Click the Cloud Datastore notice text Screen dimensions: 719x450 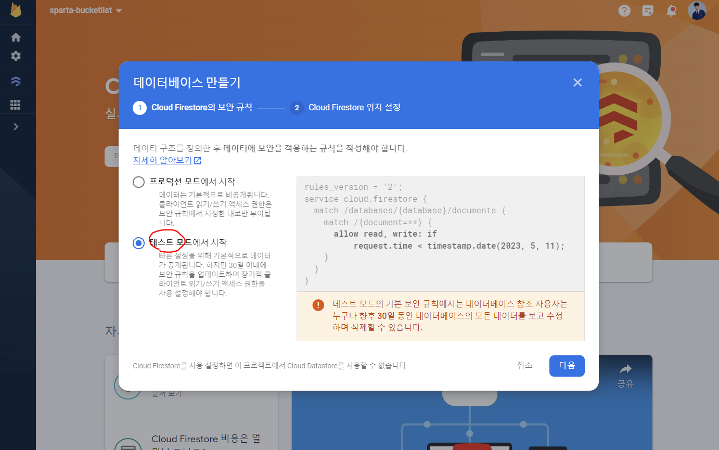[x=270, y=366]
